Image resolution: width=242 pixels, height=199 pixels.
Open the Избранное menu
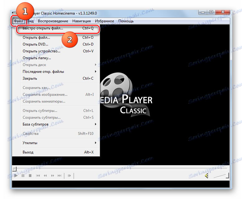(104, 21)
